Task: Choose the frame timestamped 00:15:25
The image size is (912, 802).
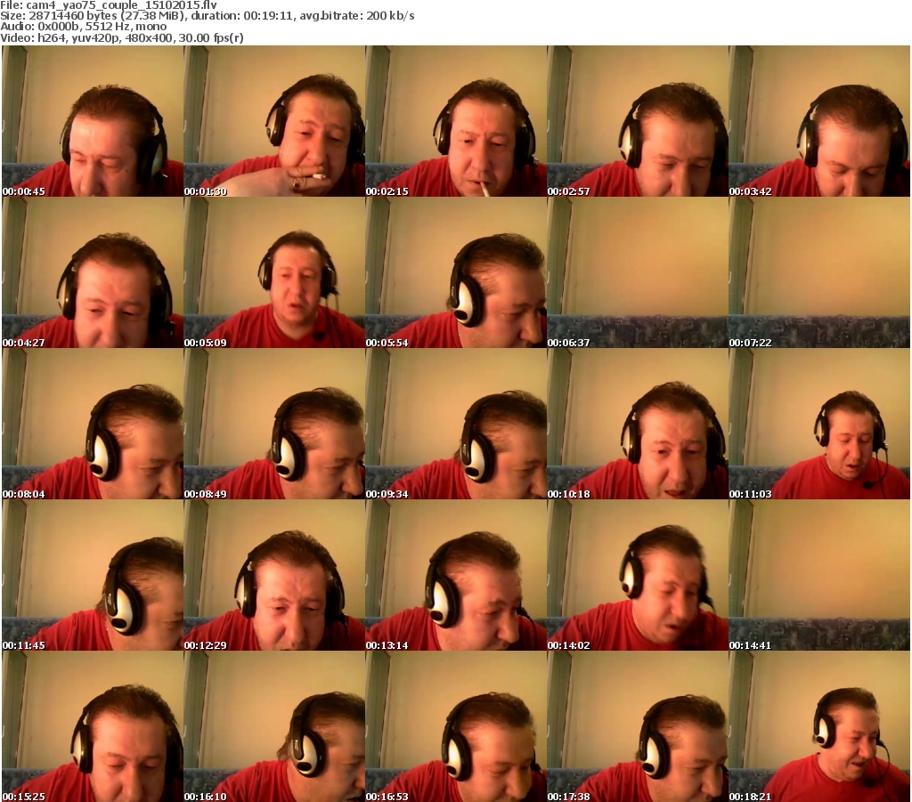Action: point(93,726)
